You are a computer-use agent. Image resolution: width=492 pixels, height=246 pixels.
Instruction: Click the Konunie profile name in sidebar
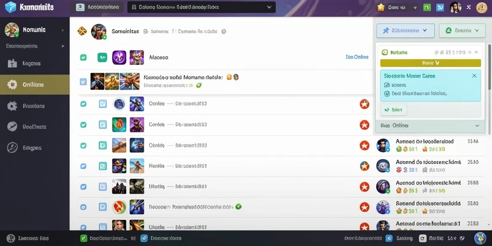point(34,30)
